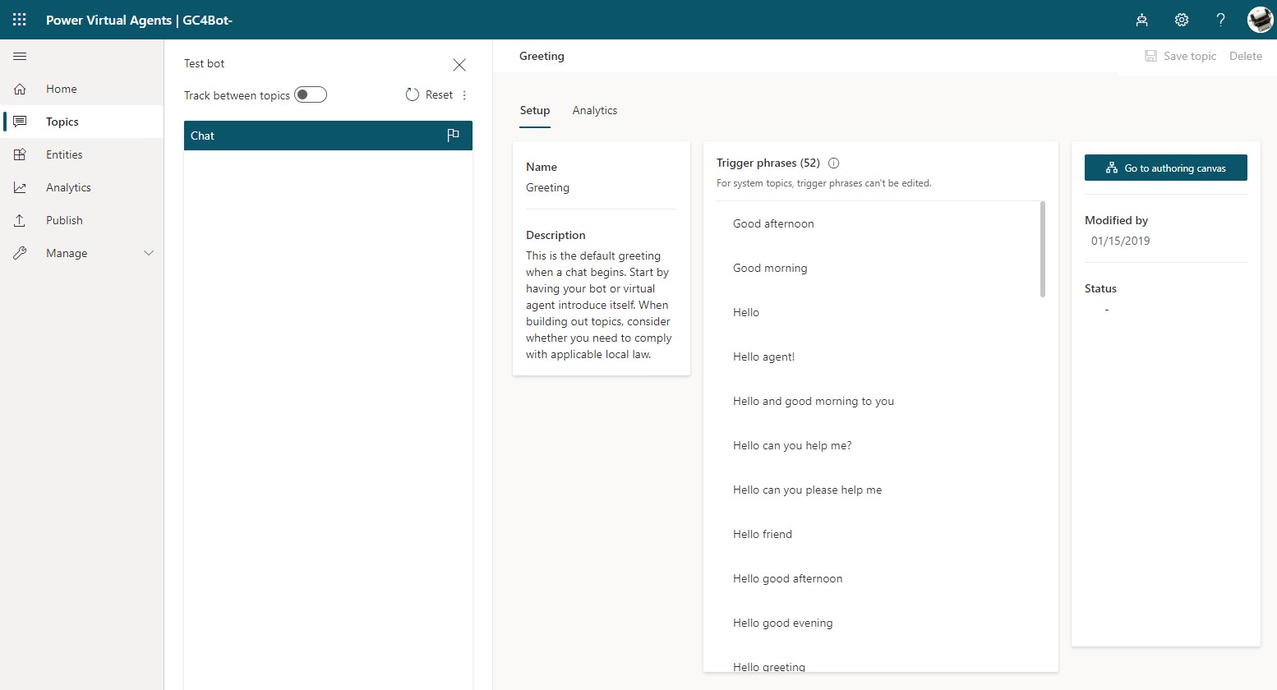The width and height of the screenshot is (1277, 690).
Task: Click the Home house icon
Action: (x=20, y=89)
